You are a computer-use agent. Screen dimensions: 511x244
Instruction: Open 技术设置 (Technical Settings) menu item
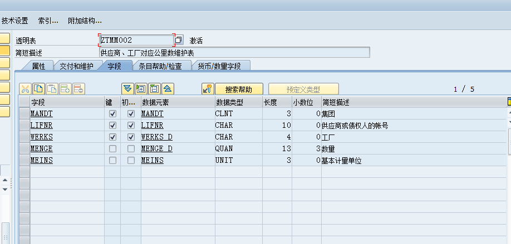point(14,21)
